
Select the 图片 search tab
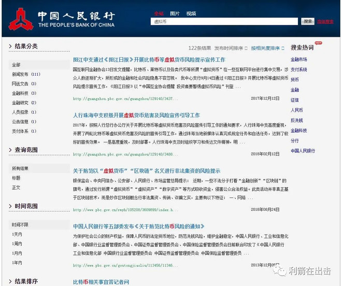[175, 13]
